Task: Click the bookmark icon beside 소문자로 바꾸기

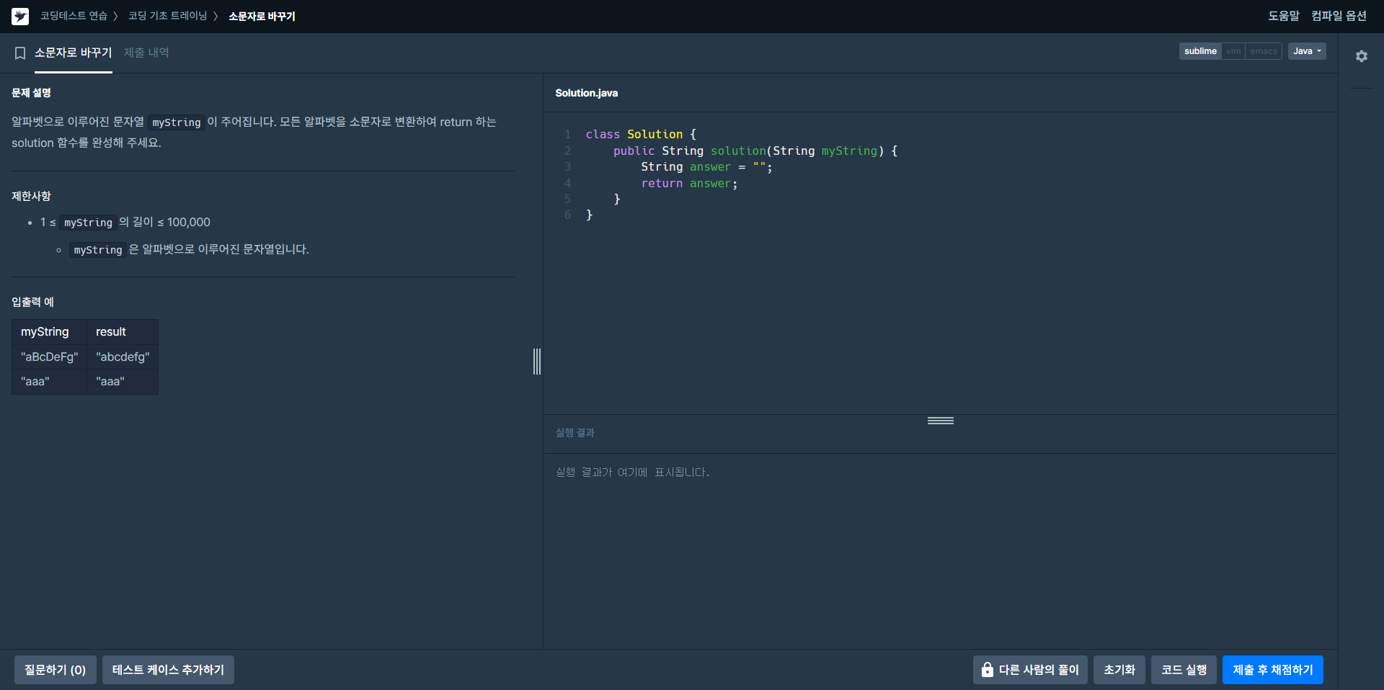Action: [20, 53]
